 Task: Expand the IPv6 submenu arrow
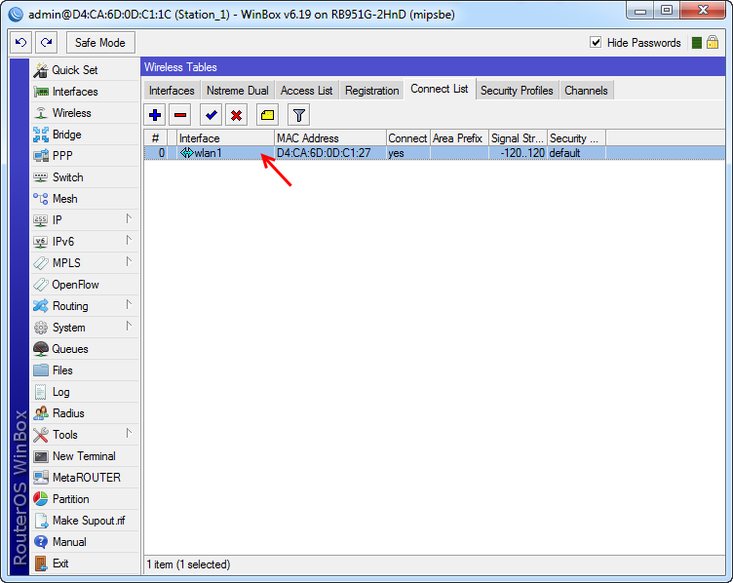[129, 240]
